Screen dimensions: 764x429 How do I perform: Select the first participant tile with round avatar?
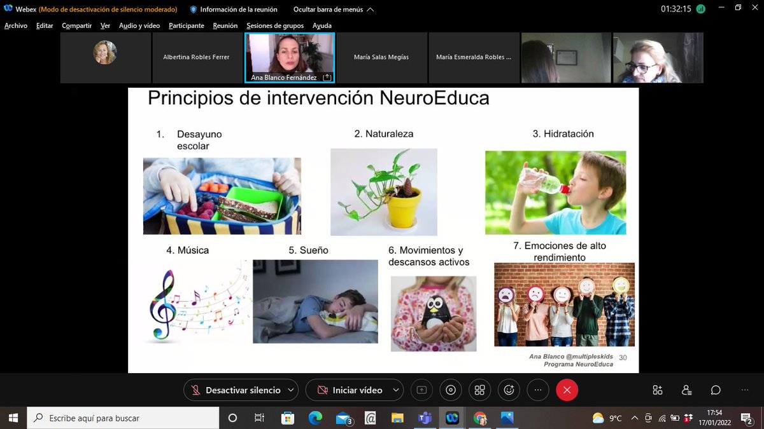pos(105,58)
